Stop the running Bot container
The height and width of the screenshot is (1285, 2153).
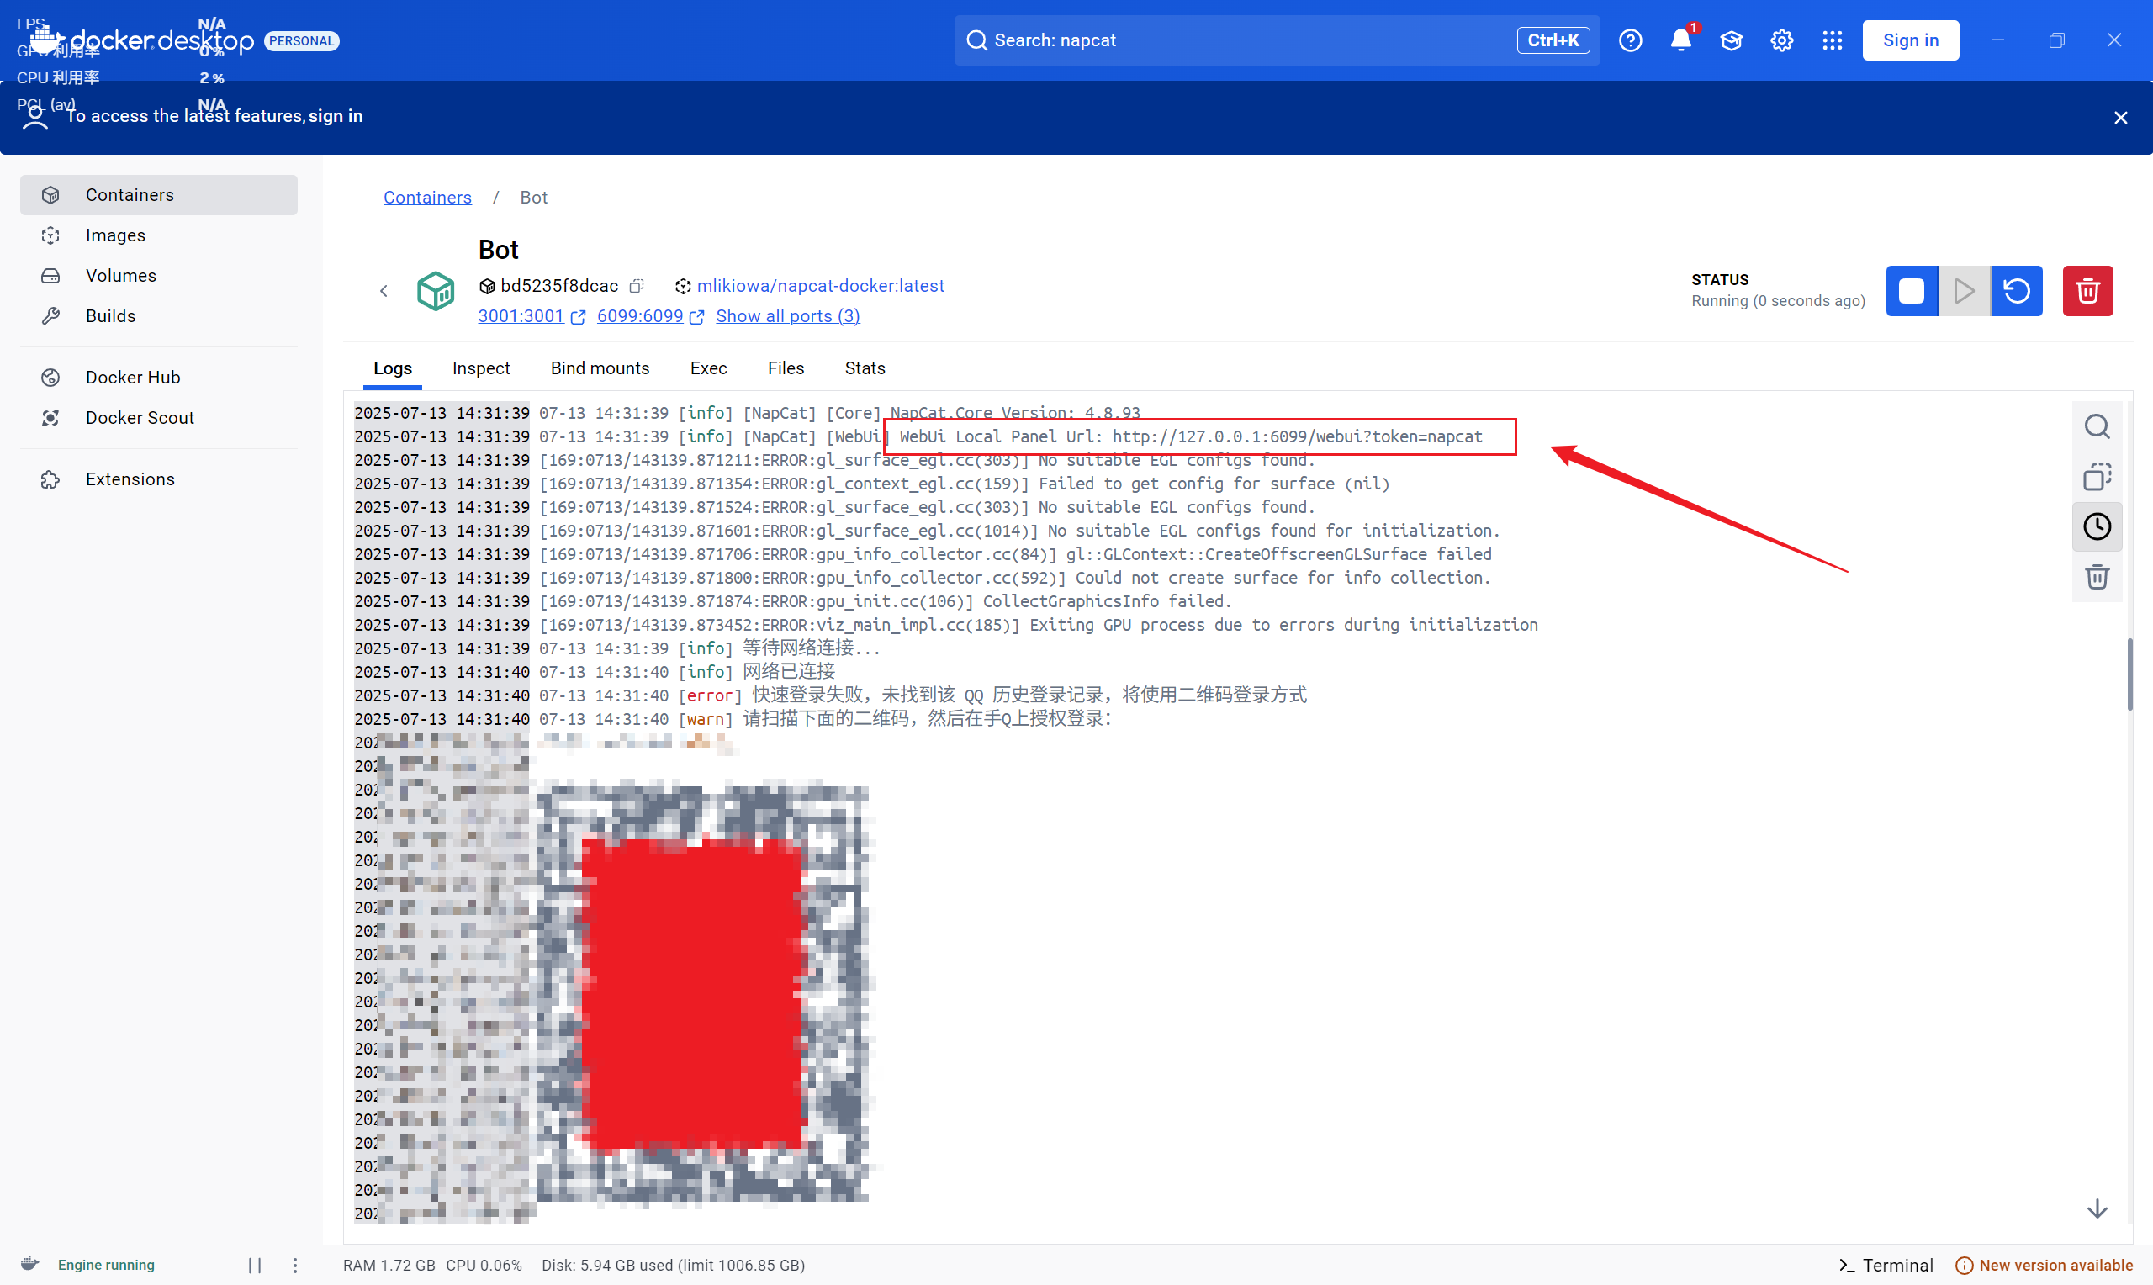1912,291
